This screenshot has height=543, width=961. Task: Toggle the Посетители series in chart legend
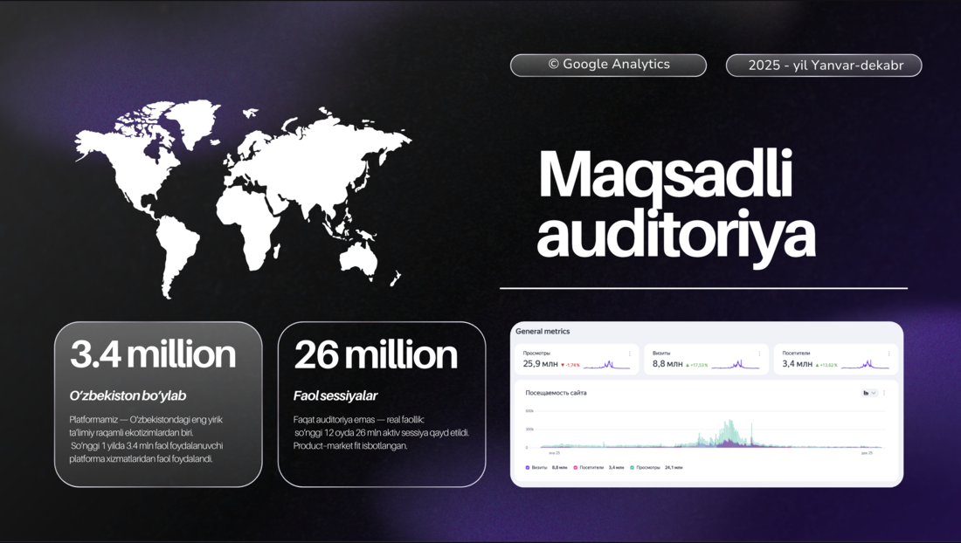point(591,468)
